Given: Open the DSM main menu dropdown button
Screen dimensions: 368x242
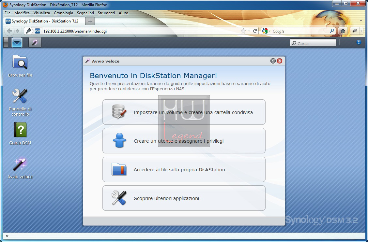Looking at the screenshot, I should pos(17,43).
